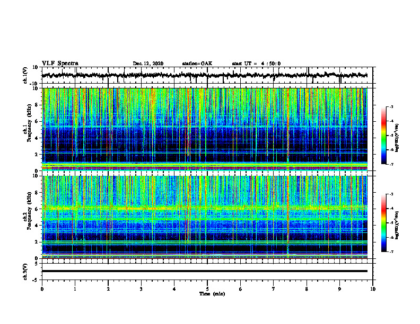
Task: Click the time axis tick label "9"
Action: coord(339,289)
